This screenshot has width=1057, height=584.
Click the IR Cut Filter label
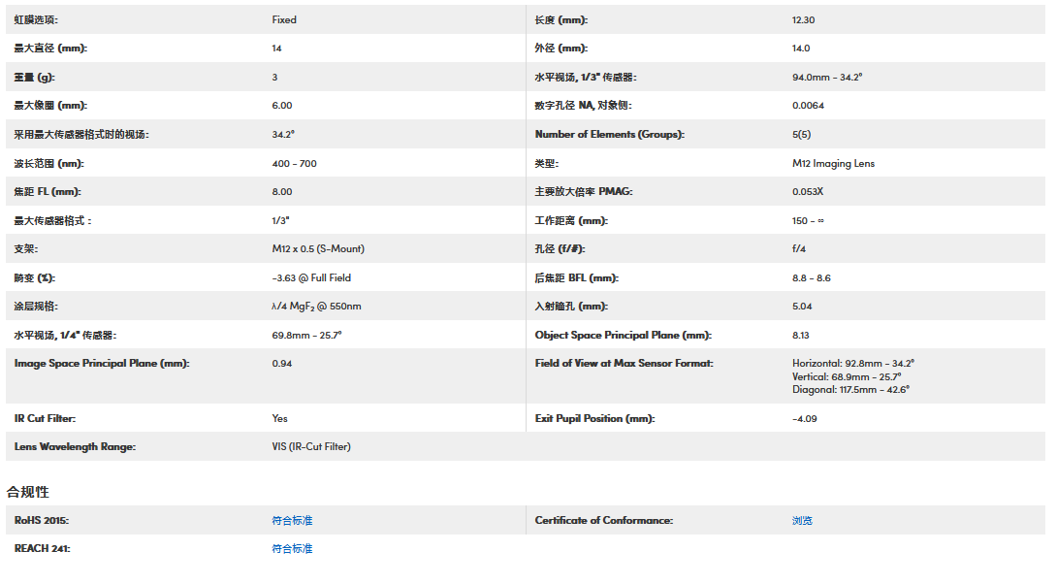45,419
